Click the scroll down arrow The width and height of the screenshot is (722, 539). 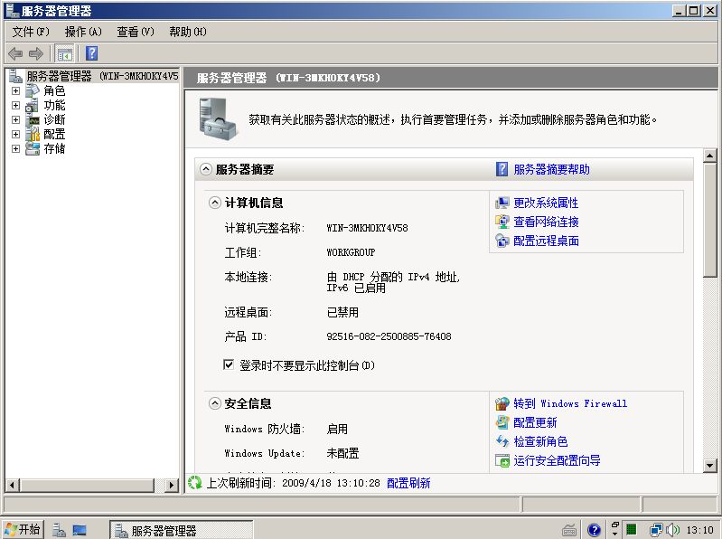coord(709,466)
